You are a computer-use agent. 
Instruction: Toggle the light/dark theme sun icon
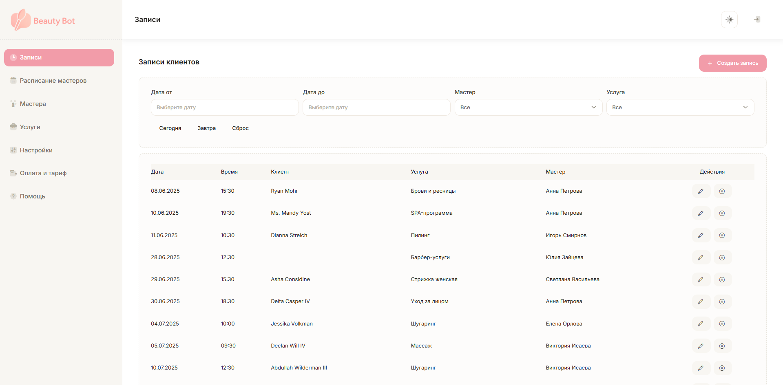click(729, 20)
